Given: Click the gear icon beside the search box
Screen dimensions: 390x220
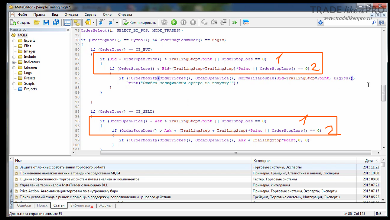Looking at the screenshot, I should [x=320, y=23].
